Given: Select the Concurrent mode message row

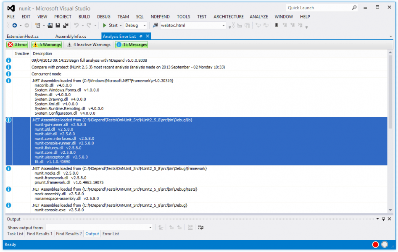Looking at the screenshot, I should pyautogui.click(x=196, y=74).
